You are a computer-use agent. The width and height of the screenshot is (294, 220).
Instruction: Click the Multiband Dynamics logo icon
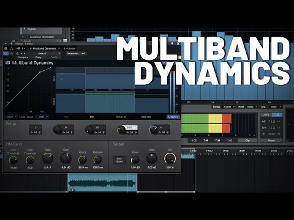7,63
